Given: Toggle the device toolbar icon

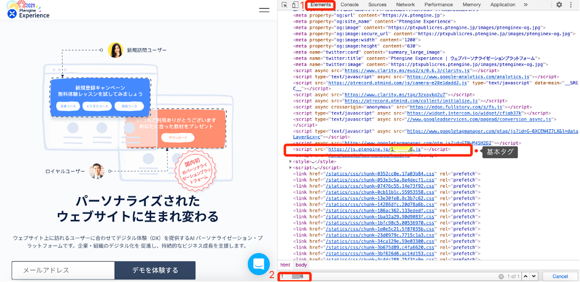Looking at the screenshot, I should click(x=295, y=5).
